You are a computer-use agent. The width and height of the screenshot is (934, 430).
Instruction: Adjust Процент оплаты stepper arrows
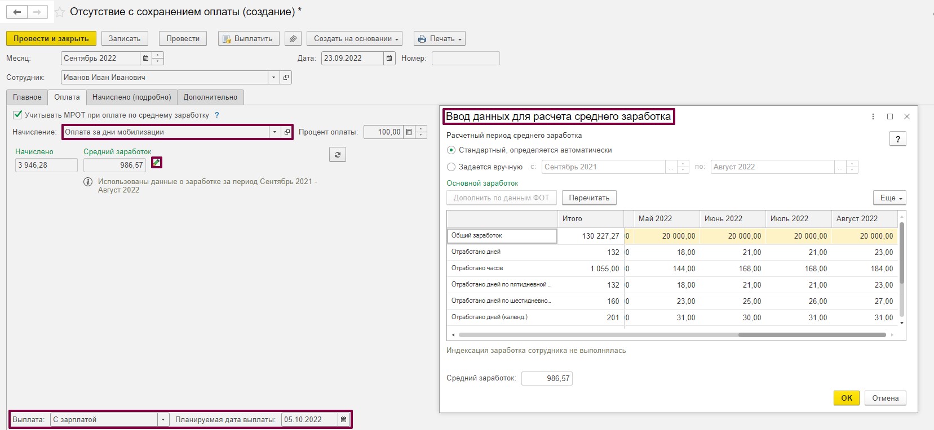(x=421, y=132)
